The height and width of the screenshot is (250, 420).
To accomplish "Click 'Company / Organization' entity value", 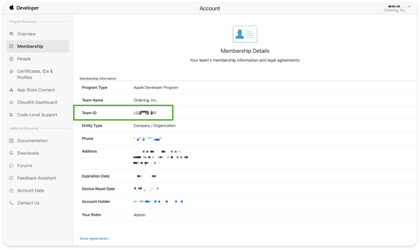I will pos(155,126).
